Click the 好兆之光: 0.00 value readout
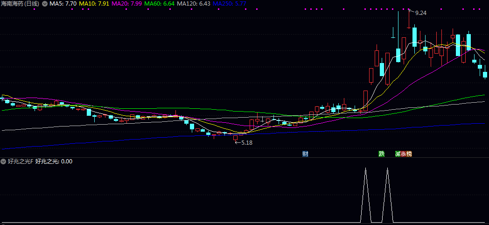This screenshot has height=225, width=489. pos(54,162)
